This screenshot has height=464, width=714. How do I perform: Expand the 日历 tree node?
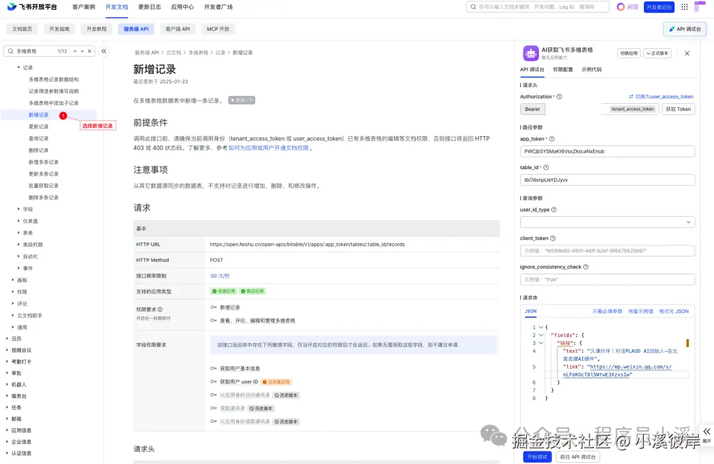7,338
